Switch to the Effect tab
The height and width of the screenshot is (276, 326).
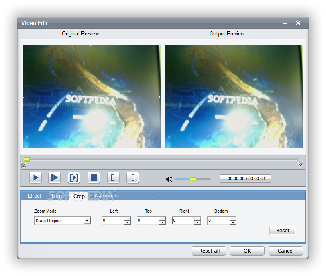pos(35,196)
